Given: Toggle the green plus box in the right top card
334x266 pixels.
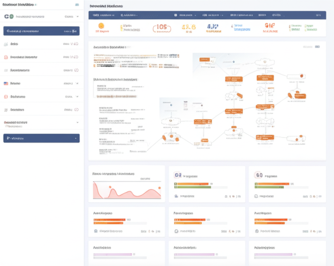Looking at the screenshot, I should click(256, 187).
